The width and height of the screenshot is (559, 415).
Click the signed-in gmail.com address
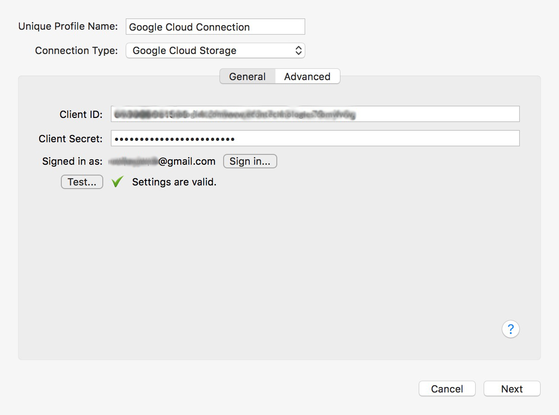(x=162, y=161)
